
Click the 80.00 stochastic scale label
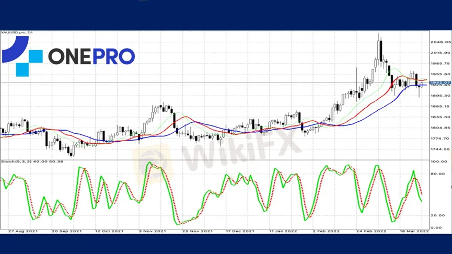(437, 174)
